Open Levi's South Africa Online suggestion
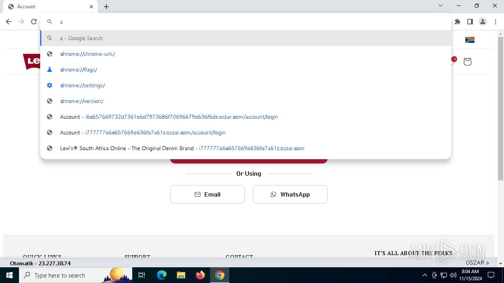 click(246, 148)
